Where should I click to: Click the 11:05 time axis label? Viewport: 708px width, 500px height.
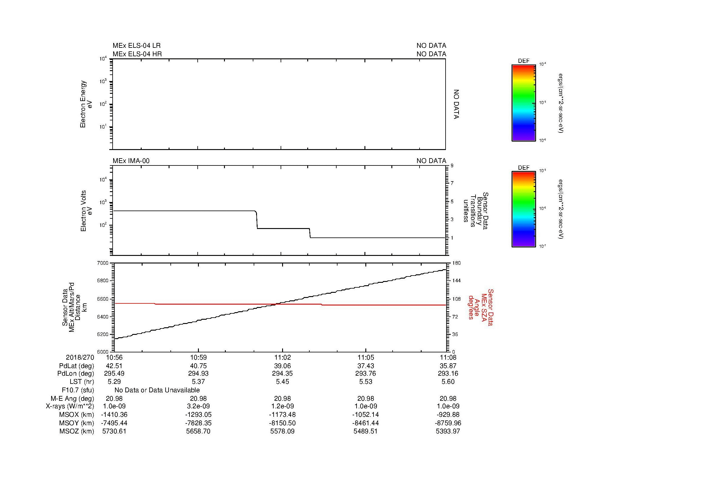coord(365,357)
